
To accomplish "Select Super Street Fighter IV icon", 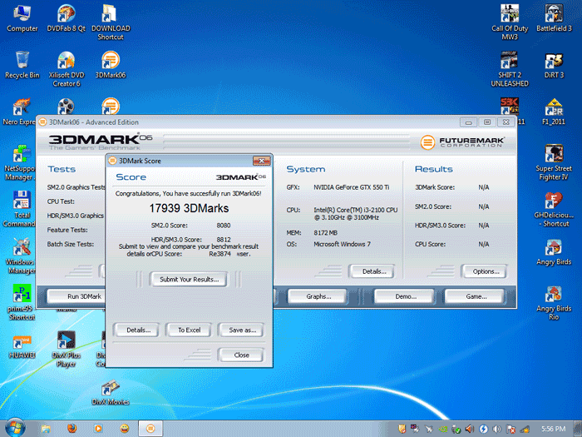I will 554,162.
